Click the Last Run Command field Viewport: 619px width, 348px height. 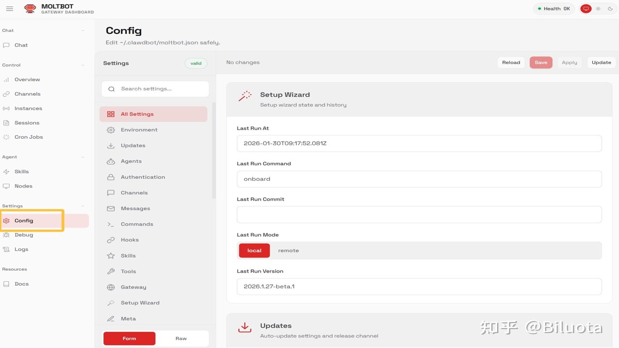(x=419, y=179)
